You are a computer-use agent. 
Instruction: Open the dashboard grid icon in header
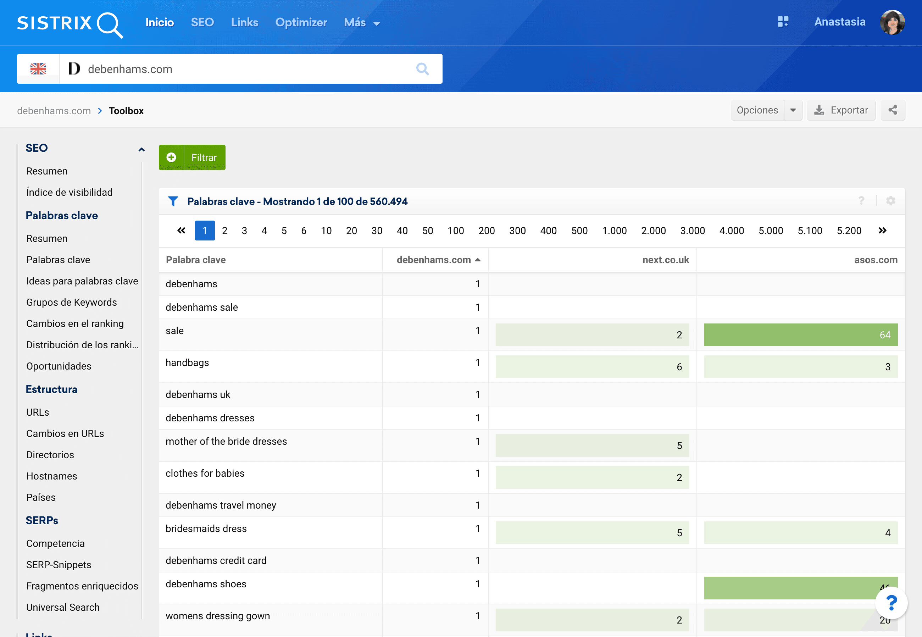(x=783, y=22)
